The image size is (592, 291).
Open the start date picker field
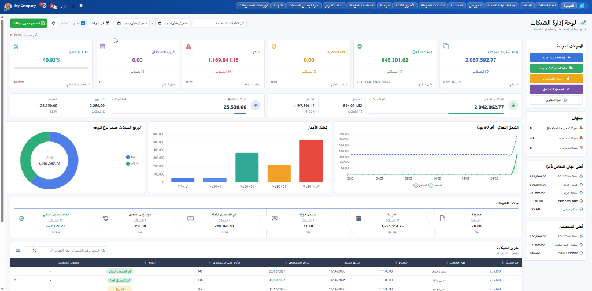point(172,23)
